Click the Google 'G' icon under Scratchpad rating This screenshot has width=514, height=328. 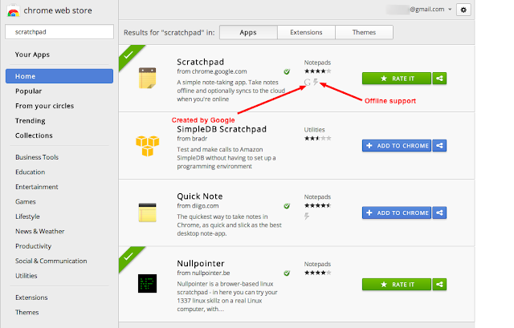307,82
